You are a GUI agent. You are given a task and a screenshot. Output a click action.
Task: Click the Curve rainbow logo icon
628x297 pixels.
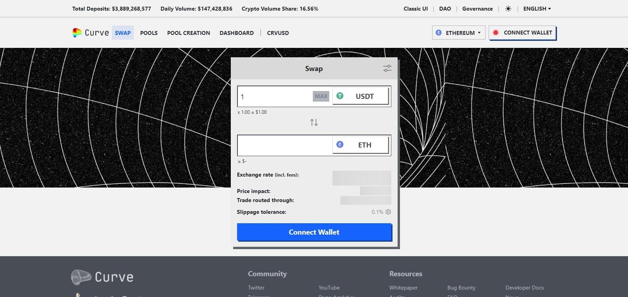[77, 33]
